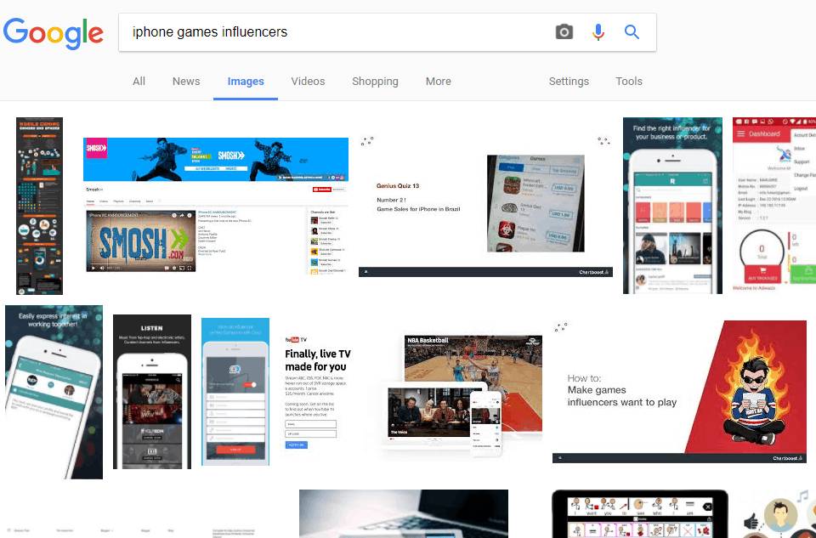Open 'Find the right influencer' phone image
Screen dimensions: 816x538
(x=672, y=206)
